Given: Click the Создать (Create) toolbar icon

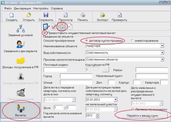Looking at the screenshot, I should pos(11,15).
